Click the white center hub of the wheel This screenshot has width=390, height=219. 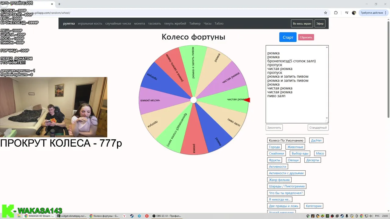pos(193,100)
